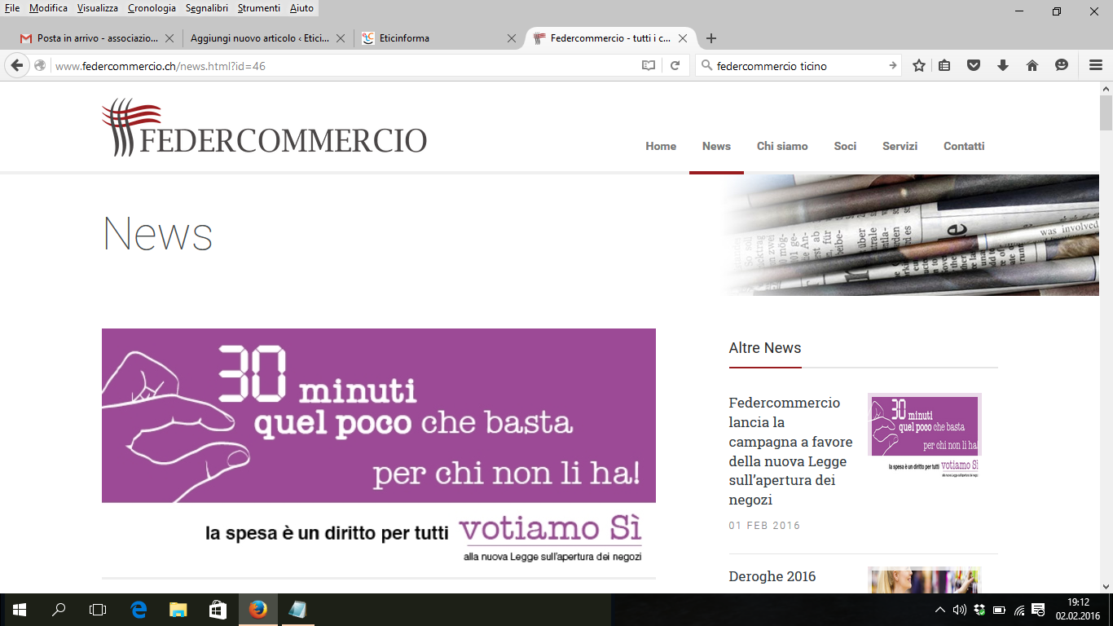Save page to Pocket icon
This screenshot has width=1113, height=626.
pos(974,66)
